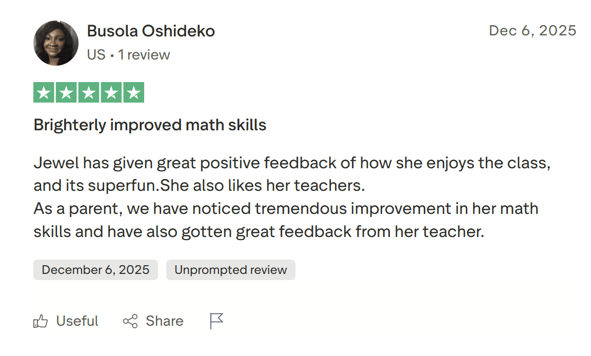Screen dimensions: 591x356
Task: Select the December 6, 2025 tag
Action: pos(95,269)
